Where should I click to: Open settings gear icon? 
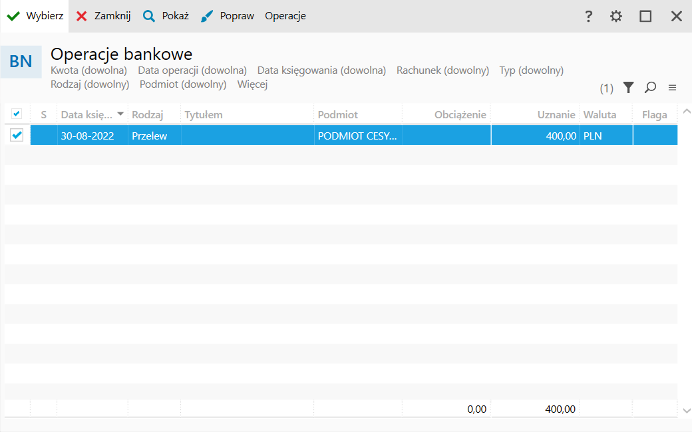click(x=616, y=17)
